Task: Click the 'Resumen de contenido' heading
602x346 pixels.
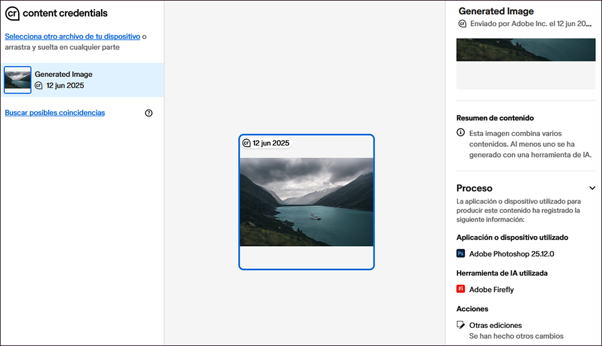Action: tap(495, 118)
